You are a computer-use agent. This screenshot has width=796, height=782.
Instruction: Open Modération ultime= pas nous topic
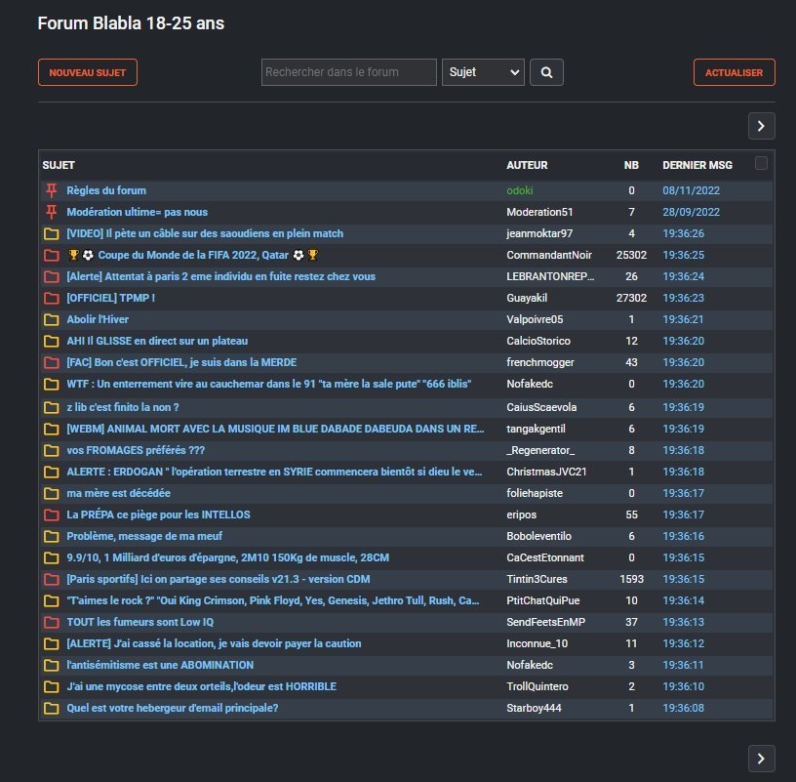click(138, 212)
